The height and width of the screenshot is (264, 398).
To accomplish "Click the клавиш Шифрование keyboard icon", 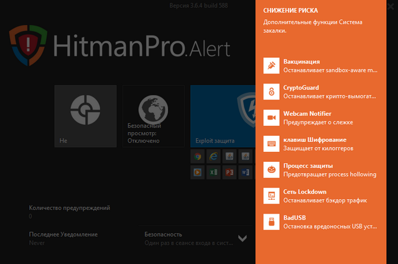I will coord(271,144).
